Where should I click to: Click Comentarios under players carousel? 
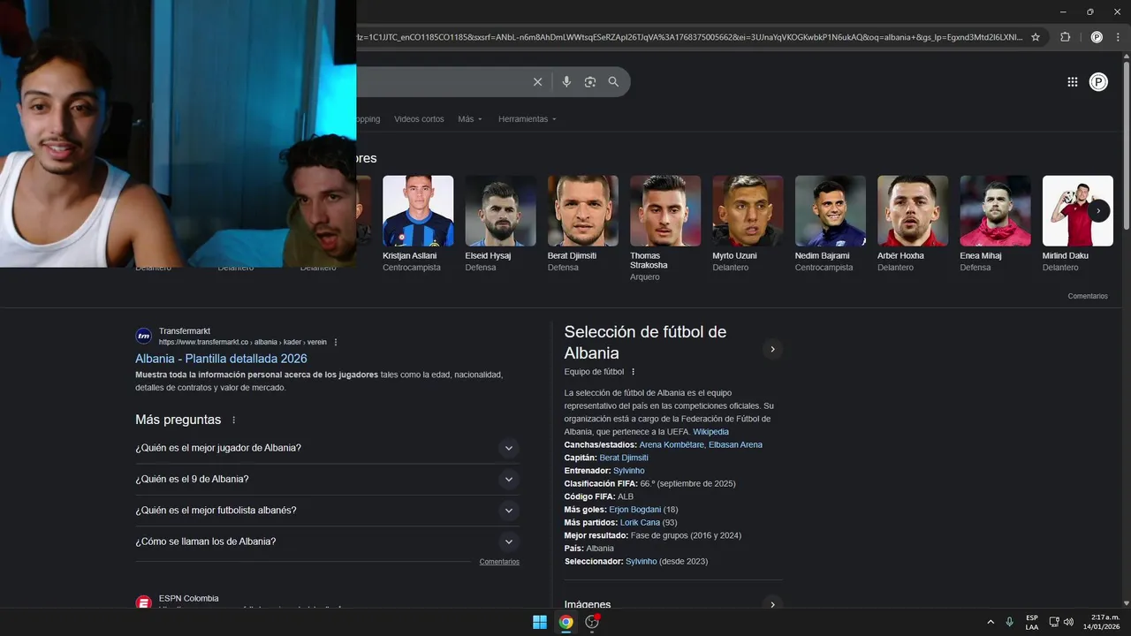pyautogui.click(x=1087, y=296)
